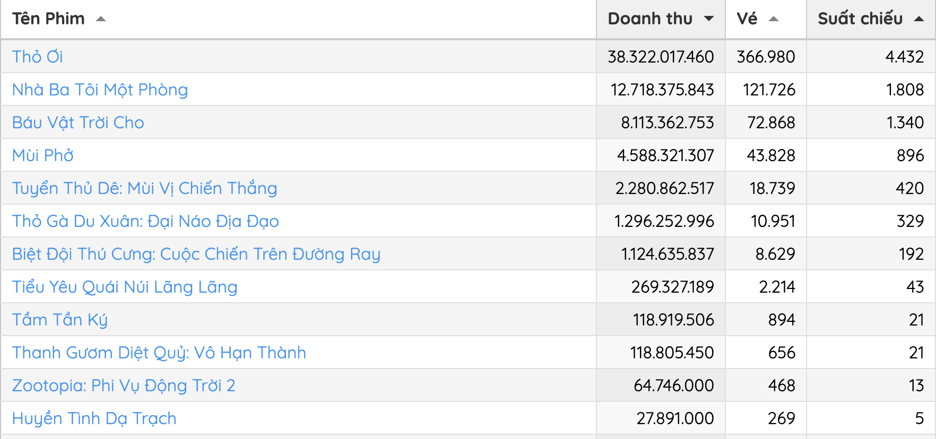Image resolution: width=936 pixels, height=439 pixels.
Task: Click revenue cell 38.322.017.460
Action: pyautogui.click(x=661, y=57)
